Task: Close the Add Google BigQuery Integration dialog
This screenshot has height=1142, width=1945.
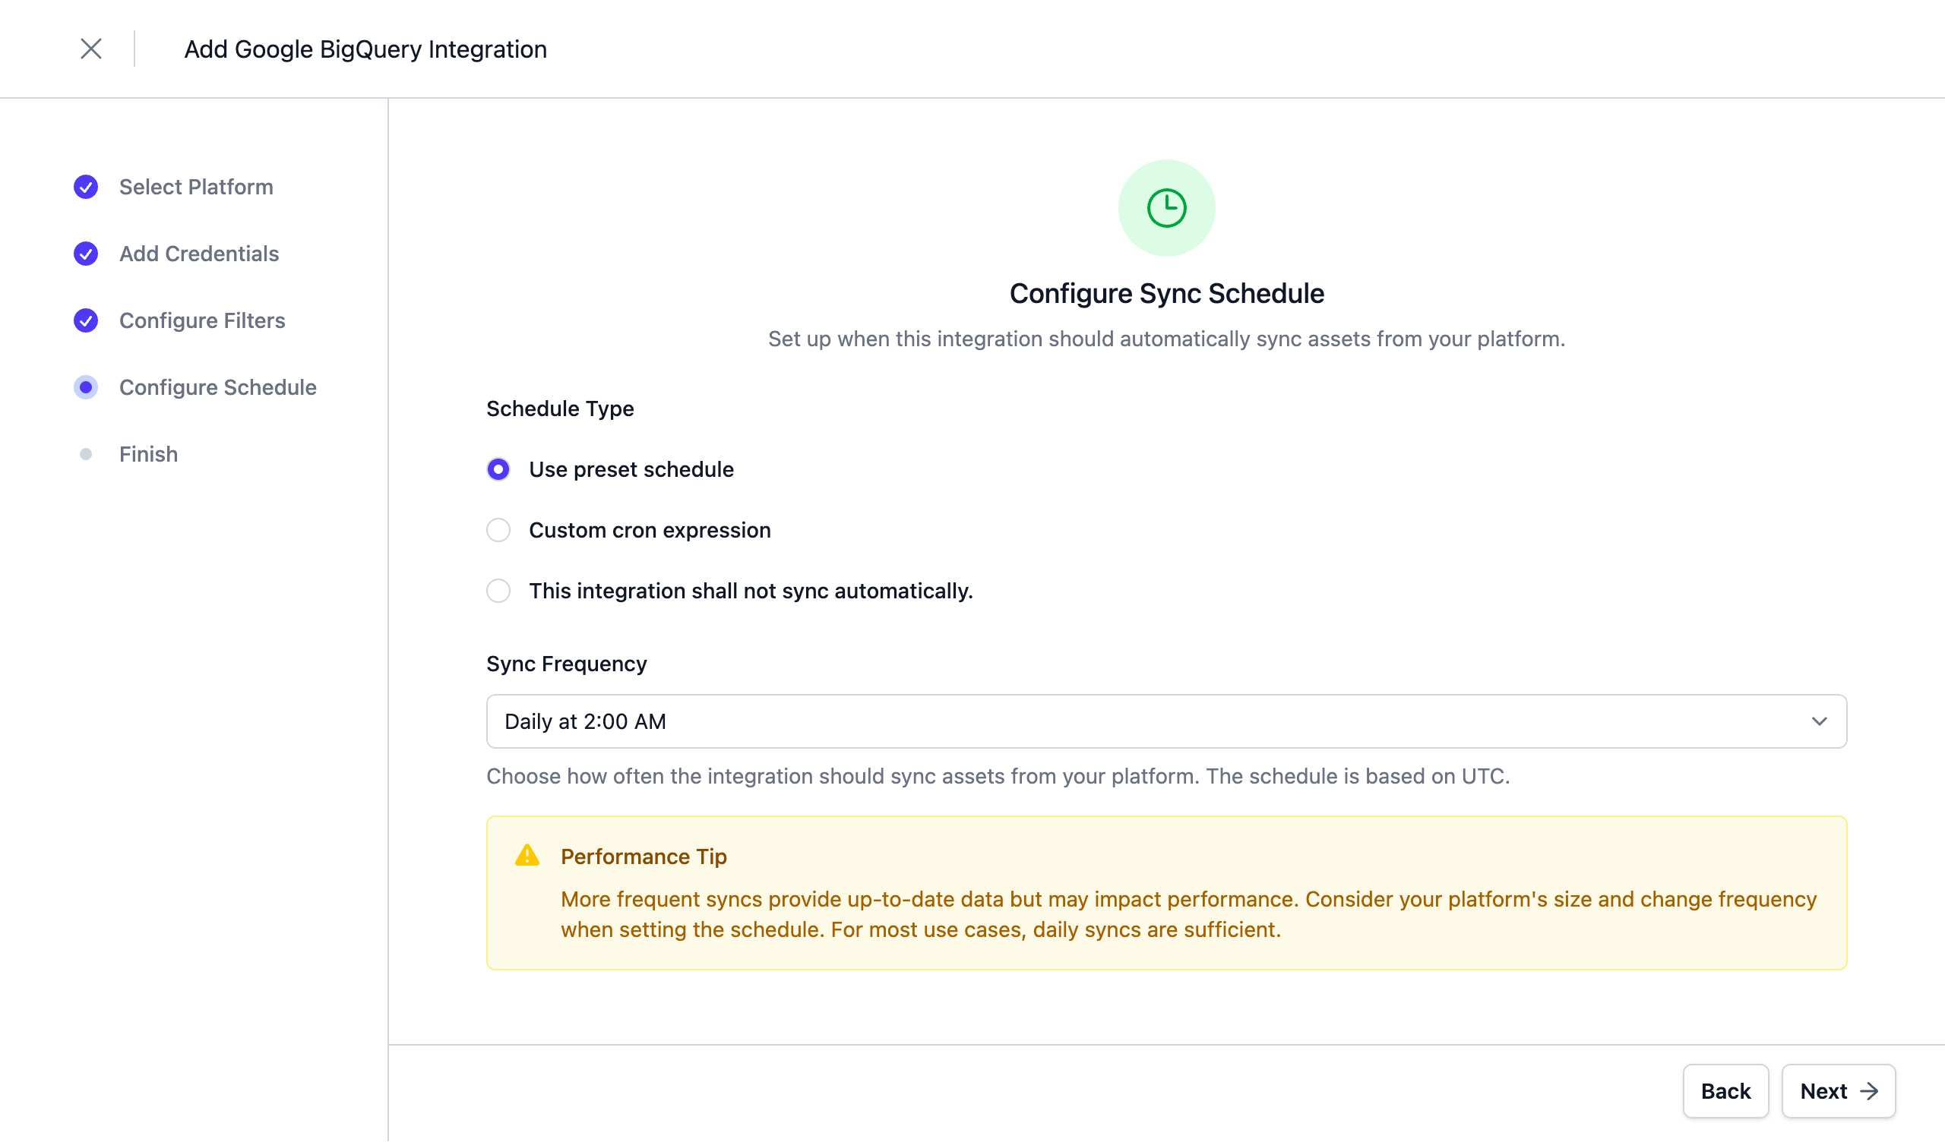Action: click(x=90, y=49)
